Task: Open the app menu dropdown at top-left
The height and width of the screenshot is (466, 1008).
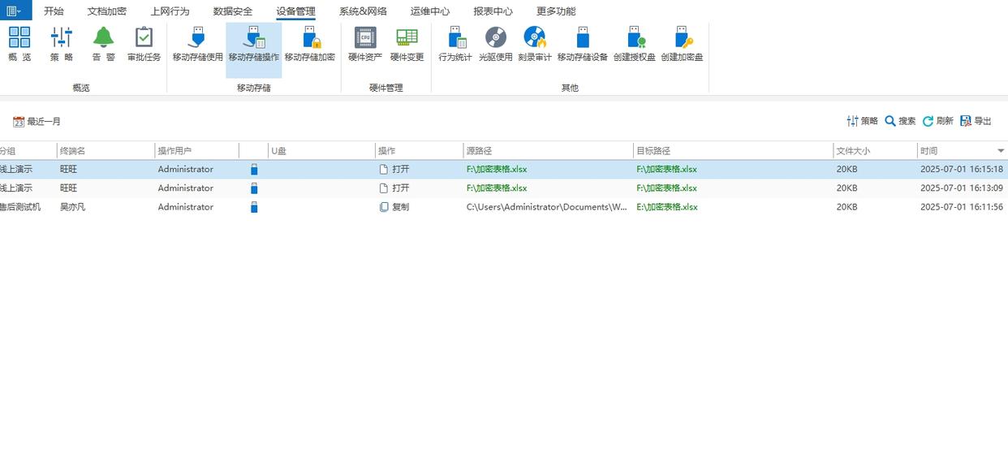Action: (x=15, y=11)
